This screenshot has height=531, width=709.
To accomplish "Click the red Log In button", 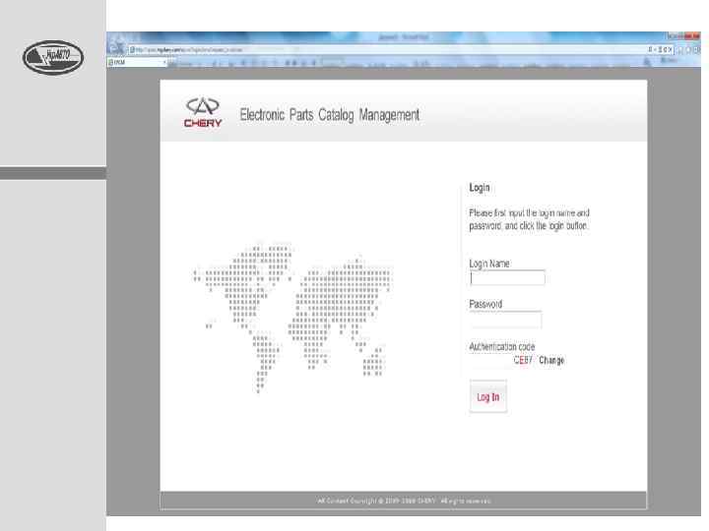I will click(x=487, y=397).
